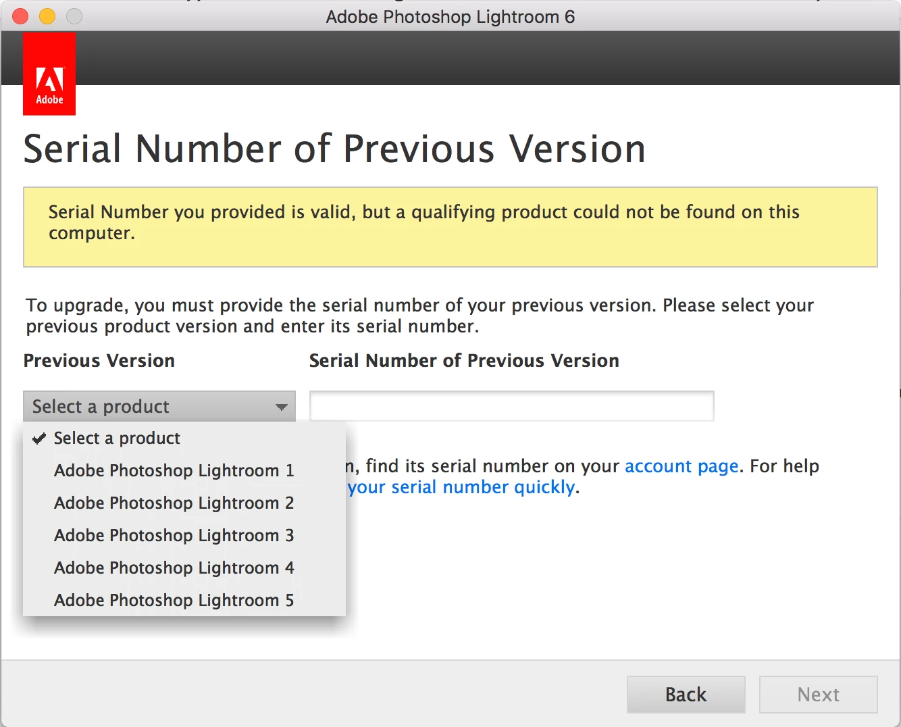Close the Lightroom installer window

[x=20, y=16]
